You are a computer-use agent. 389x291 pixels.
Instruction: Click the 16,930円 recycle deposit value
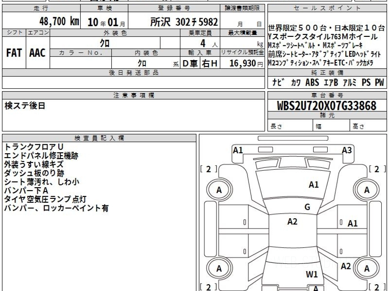243,64
